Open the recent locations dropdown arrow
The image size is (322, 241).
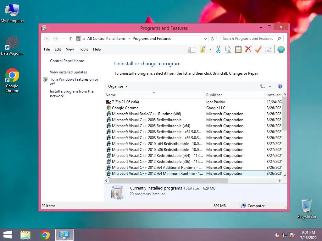coord(64,39)
